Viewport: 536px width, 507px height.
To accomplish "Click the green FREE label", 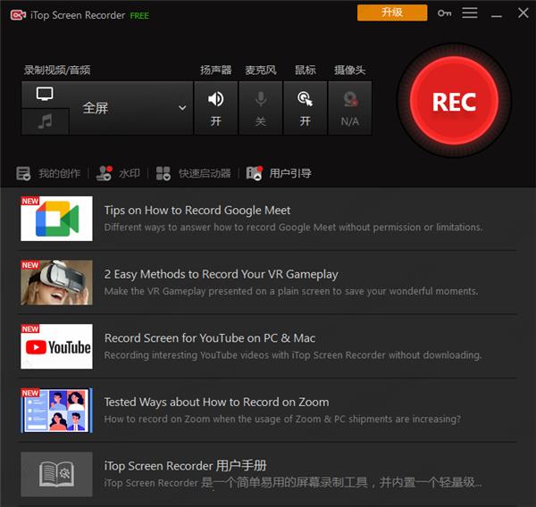I will [139, 16].
